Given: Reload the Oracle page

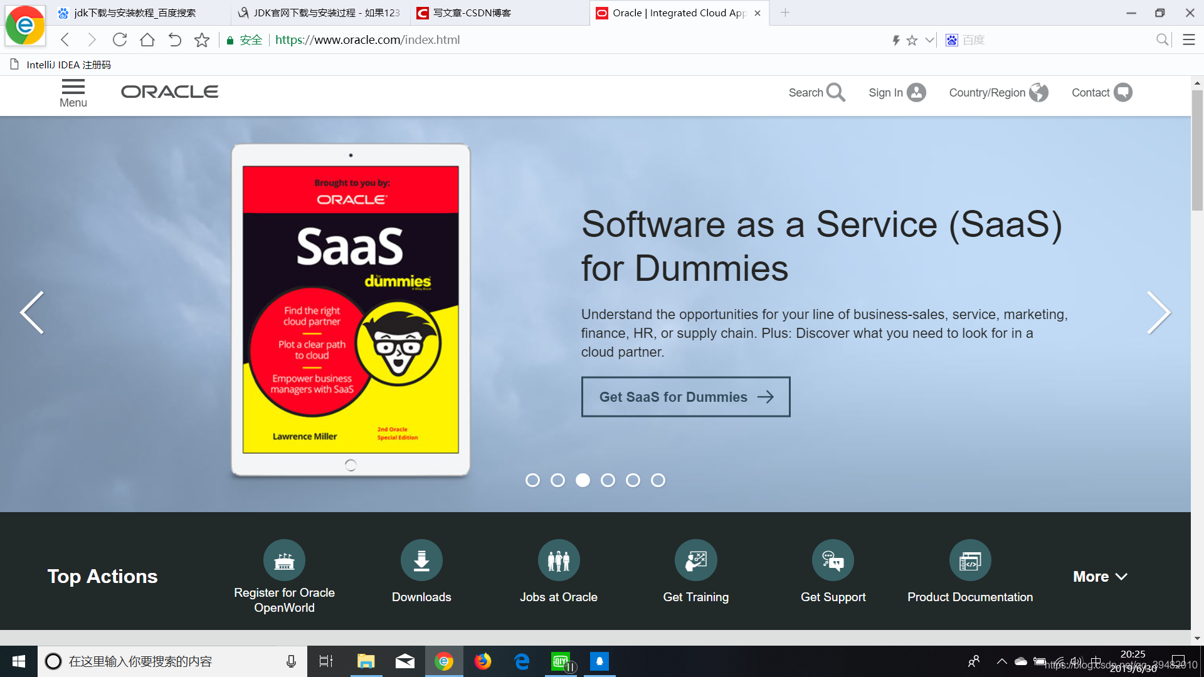Looking at the screenshot, I should (x=119, y=40).
